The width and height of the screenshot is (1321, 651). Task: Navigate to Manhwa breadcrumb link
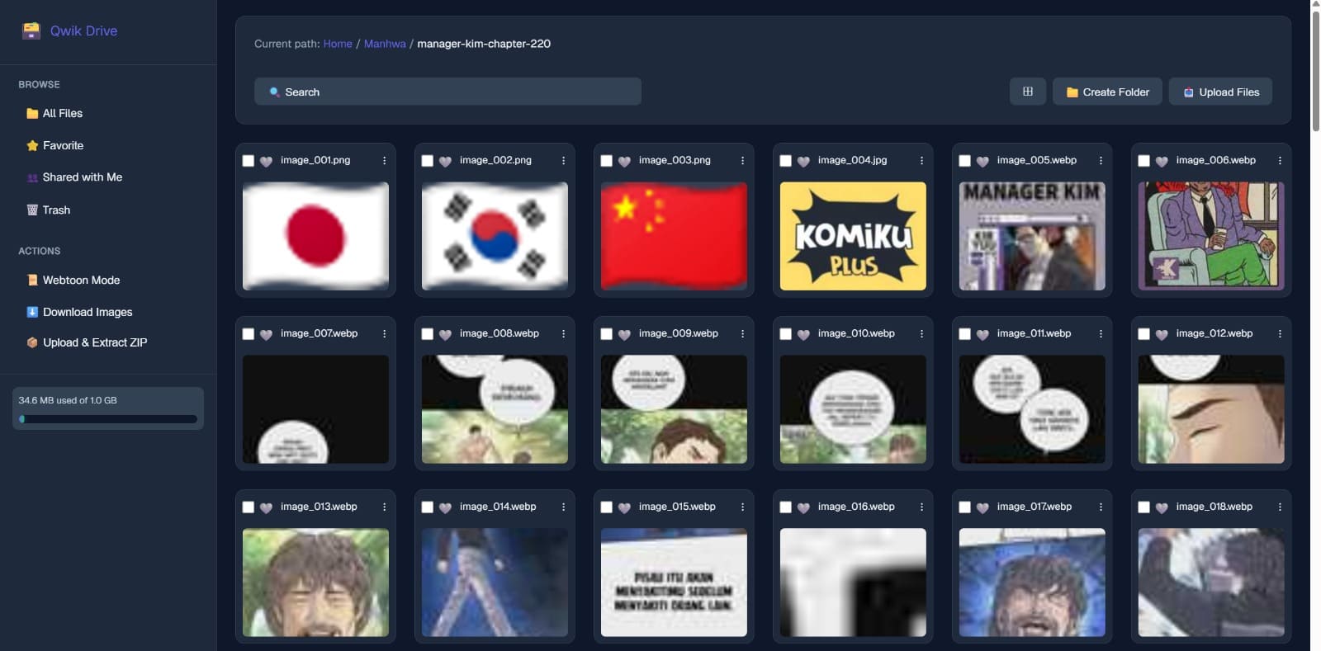(385, 44)
